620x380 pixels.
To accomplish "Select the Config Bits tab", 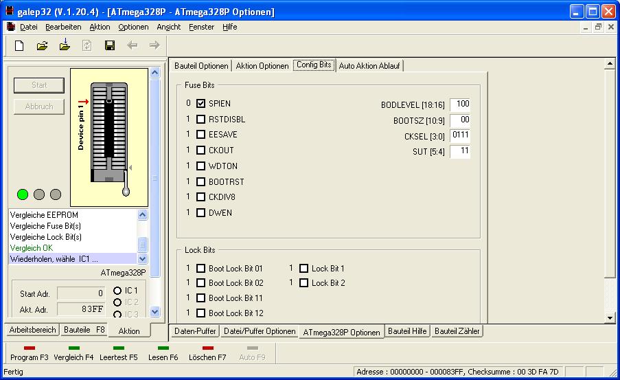I will pyautogui.click(x=314, y=65).
